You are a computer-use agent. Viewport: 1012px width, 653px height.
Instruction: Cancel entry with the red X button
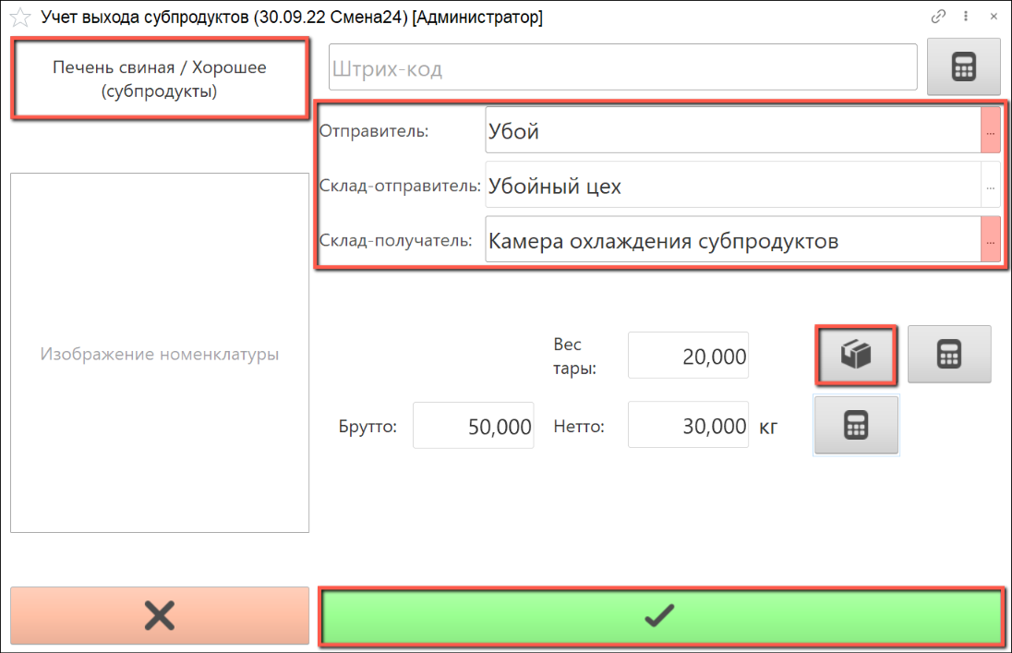[160, 615]
